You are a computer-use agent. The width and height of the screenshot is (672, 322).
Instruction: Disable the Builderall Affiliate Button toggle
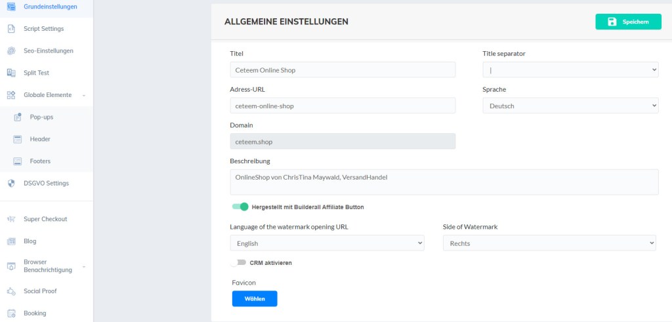240,207
